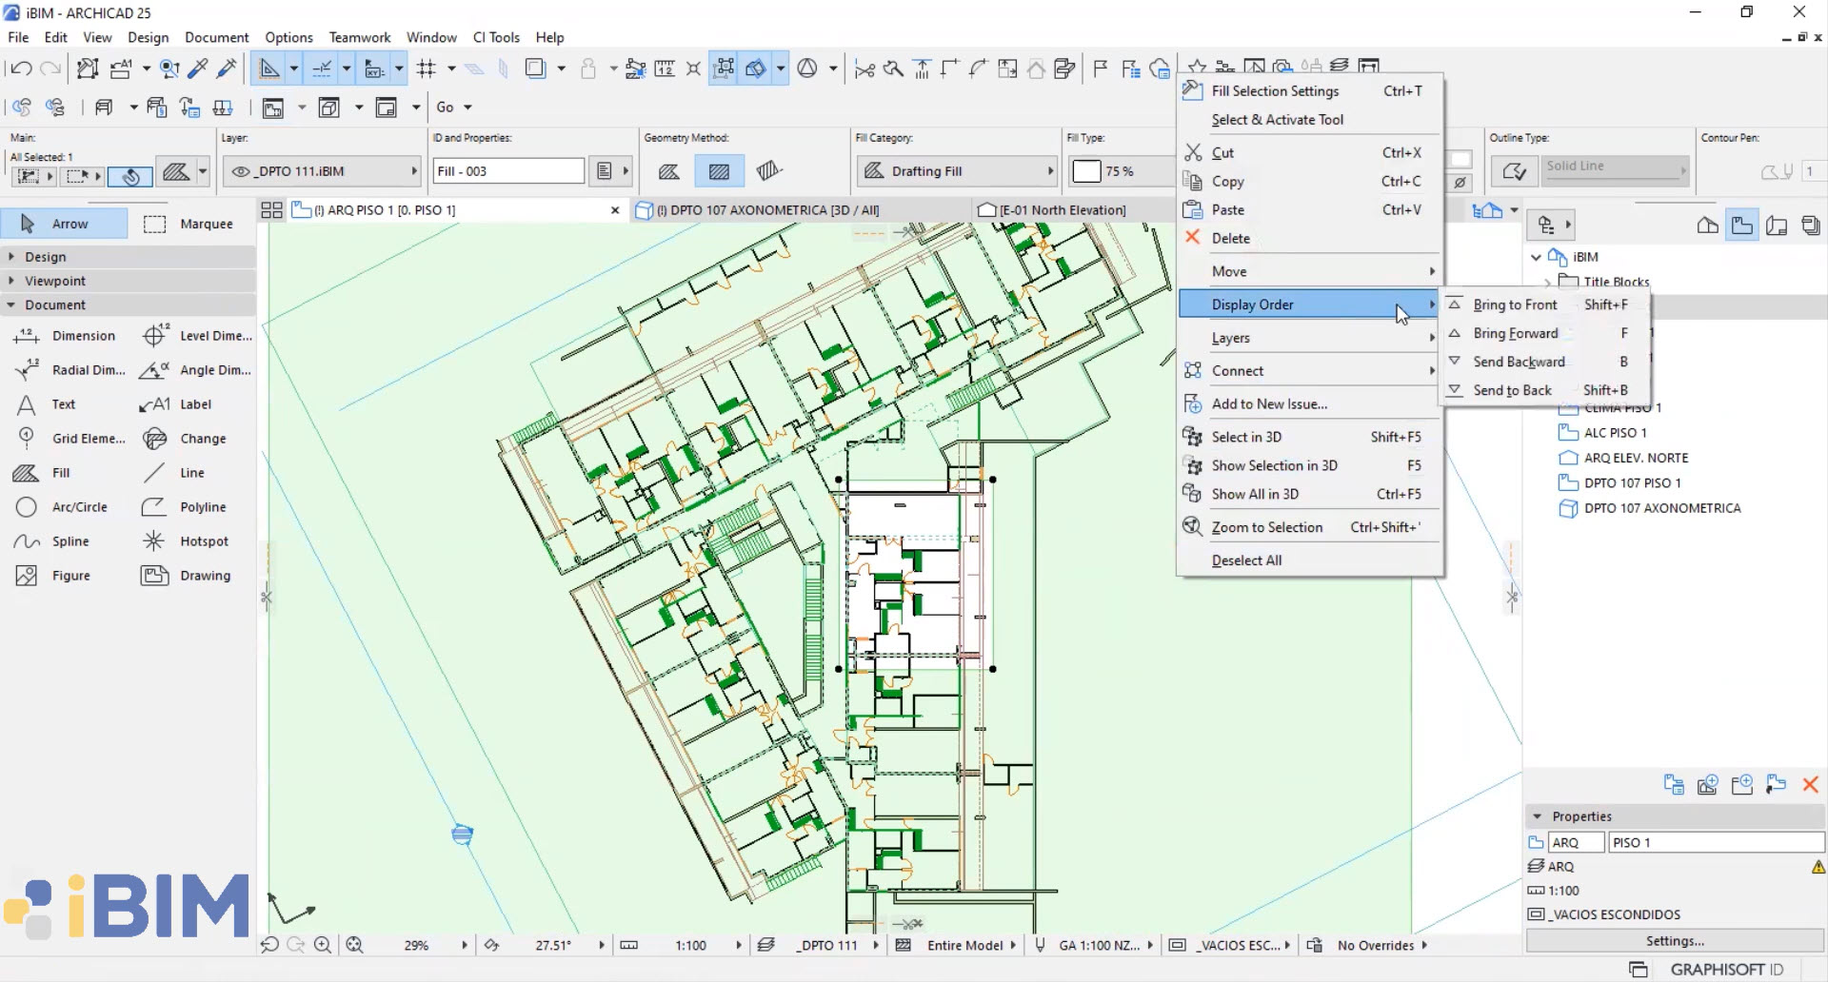Viewport: 1828px width, 982px height.
Task: Open the Layout Book navigator view icon
Action: (1777, 226)
